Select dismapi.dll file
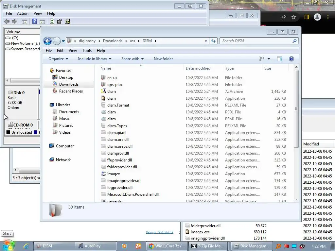 coord(117,133)
